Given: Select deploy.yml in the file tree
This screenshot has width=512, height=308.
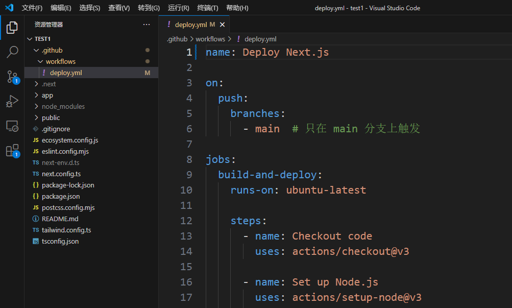Looking at the screenshot, I should (91, 73).
